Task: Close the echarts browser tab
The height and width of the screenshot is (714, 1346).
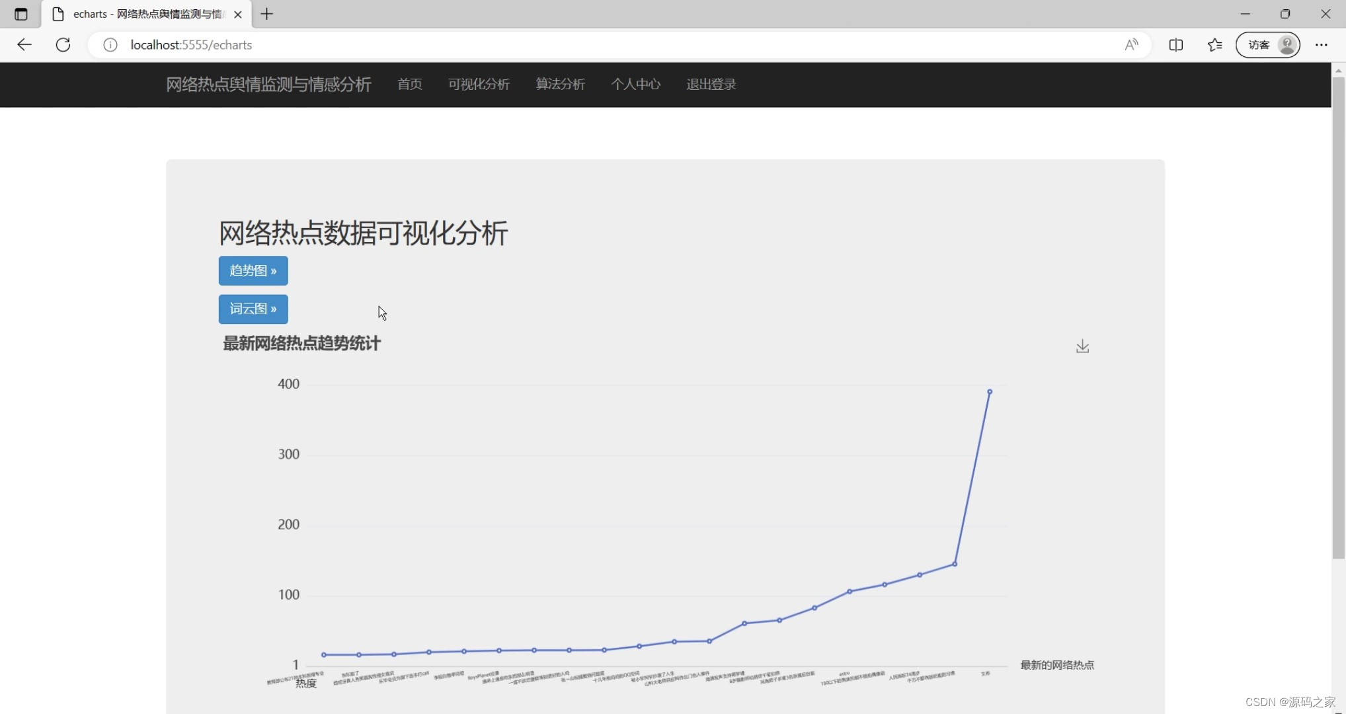Action: coord(238,14)
